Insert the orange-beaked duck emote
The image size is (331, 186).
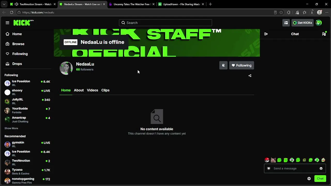pyautogui.click(x=323, y=160)
